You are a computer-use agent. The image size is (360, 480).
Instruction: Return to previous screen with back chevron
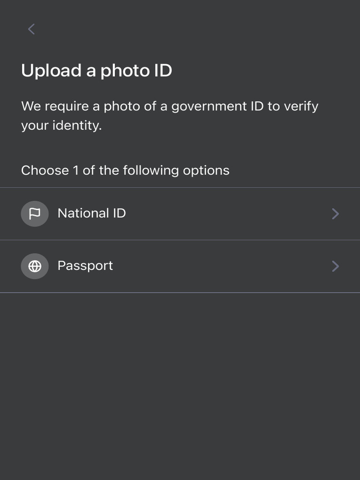click(31, 29)
